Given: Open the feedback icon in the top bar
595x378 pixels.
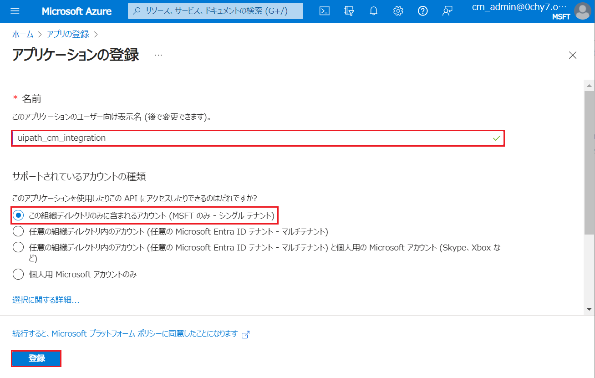Looking at the screenshot, I should point(447,11).
